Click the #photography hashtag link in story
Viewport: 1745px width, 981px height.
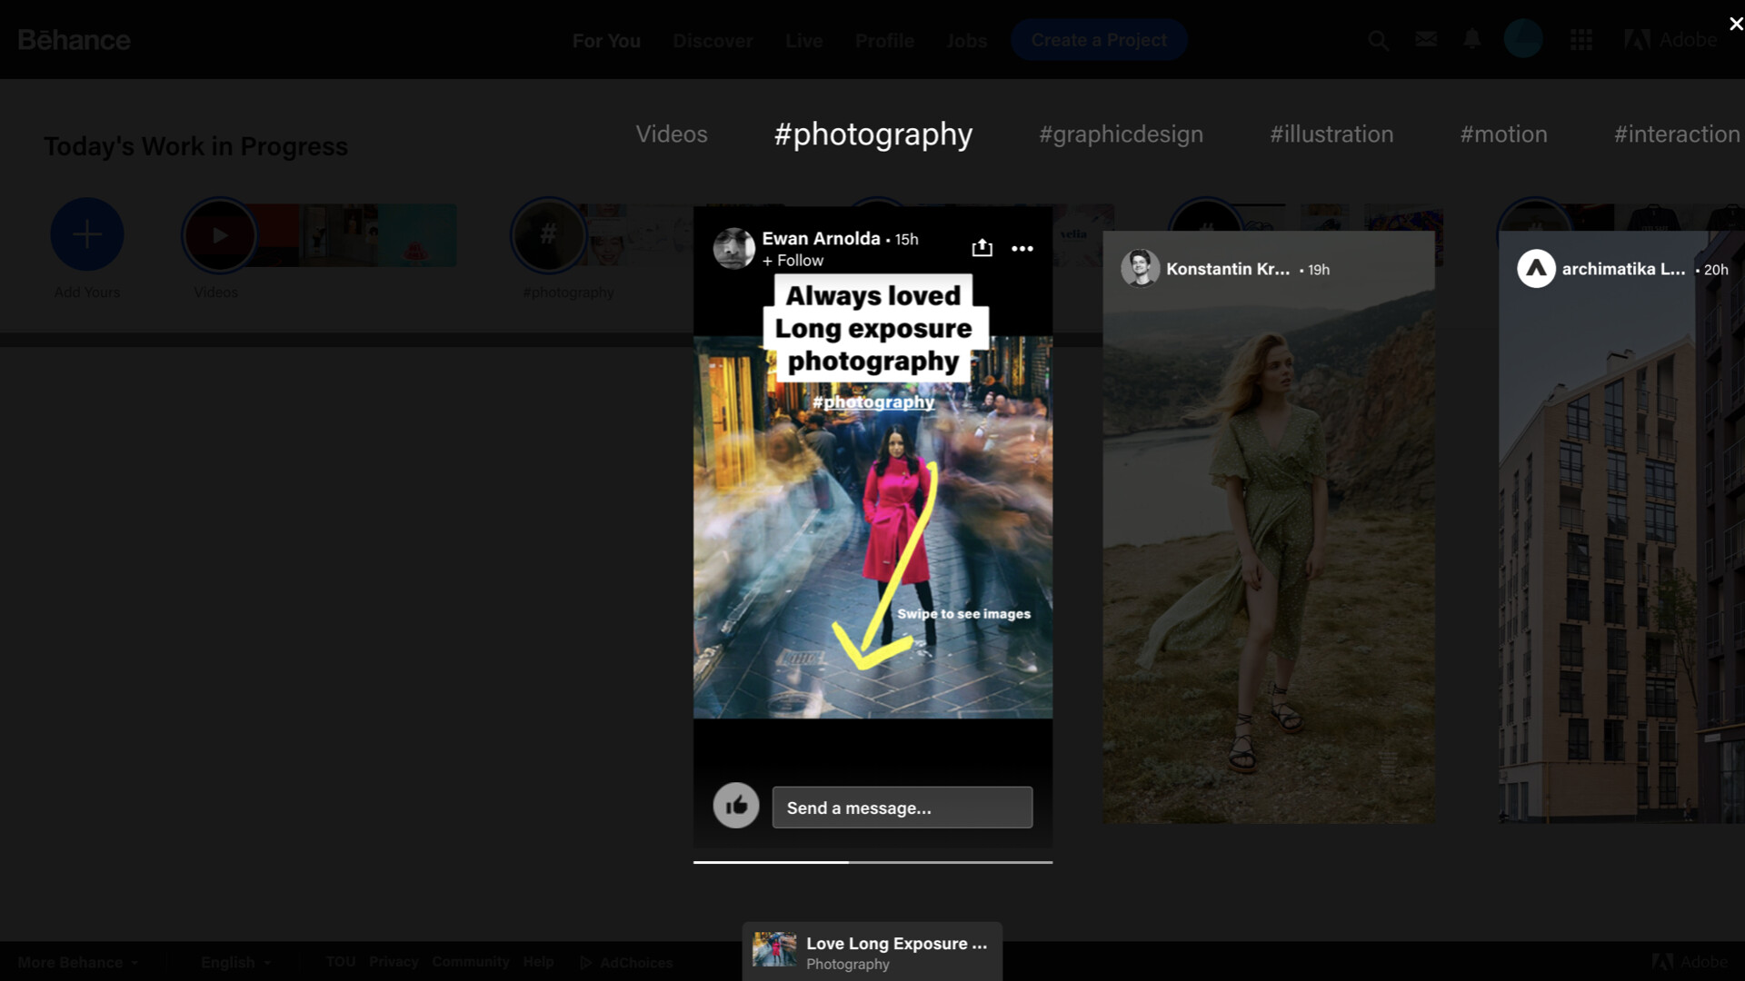pyautogui.click(x=872, y=401)
